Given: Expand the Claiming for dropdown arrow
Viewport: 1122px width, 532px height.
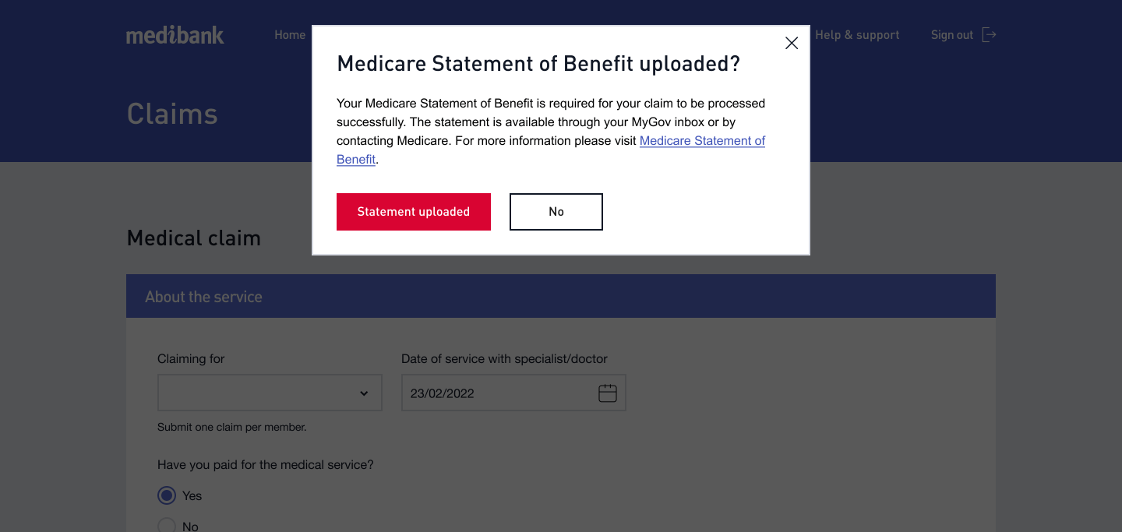Looking at the screenshot, I should [x=364, y=393].
